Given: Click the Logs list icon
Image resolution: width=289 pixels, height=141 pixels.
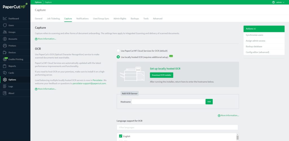Looking at the screenshot, I should (5, 86).
